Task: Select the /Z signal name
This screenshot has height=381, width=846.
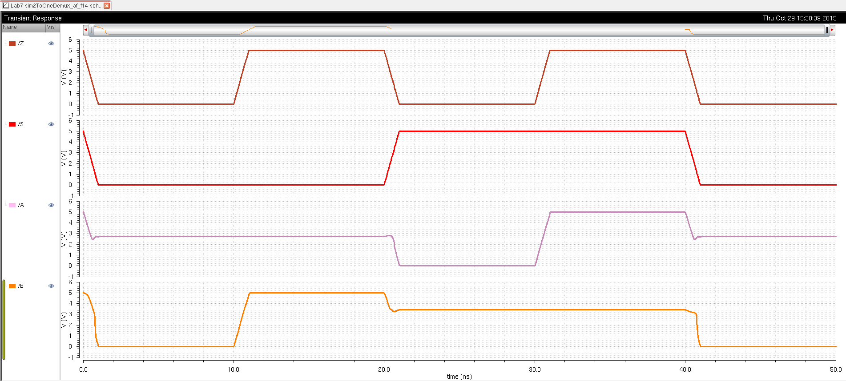Action: [21, 44]
